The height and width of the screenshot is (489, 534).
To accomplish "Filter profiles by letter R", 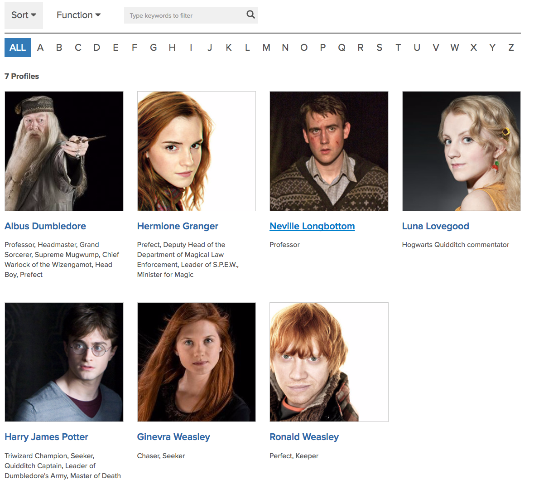I will coord(361,48).
